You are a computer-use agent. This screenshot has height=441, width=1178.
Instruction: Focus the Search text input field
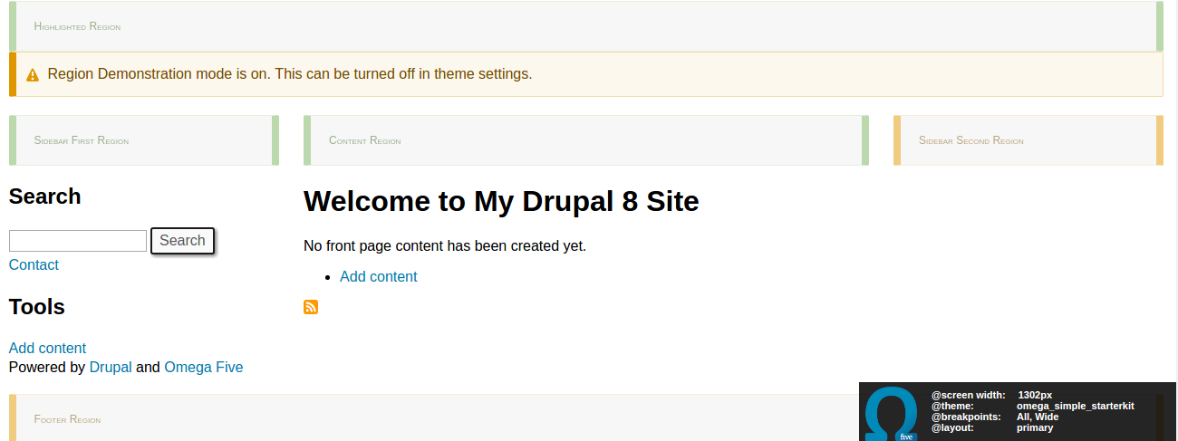(x=78, y=241)
